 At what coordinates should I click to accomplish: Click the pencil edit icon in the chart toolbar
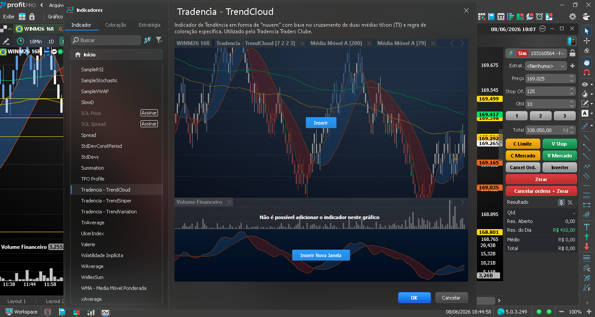click(6, 41)
